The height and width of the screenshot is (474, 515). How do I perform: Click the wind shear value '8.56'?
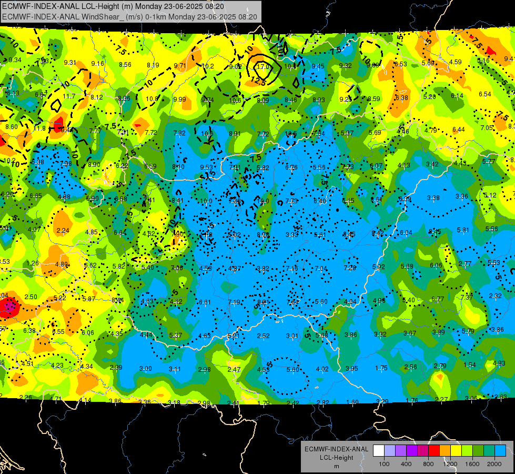click(125, 64)
